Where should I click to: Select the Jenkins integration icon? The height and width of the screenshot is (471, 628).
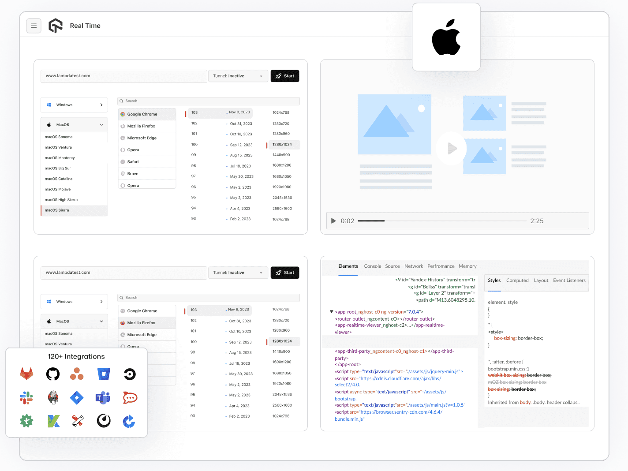click(52, 397)
